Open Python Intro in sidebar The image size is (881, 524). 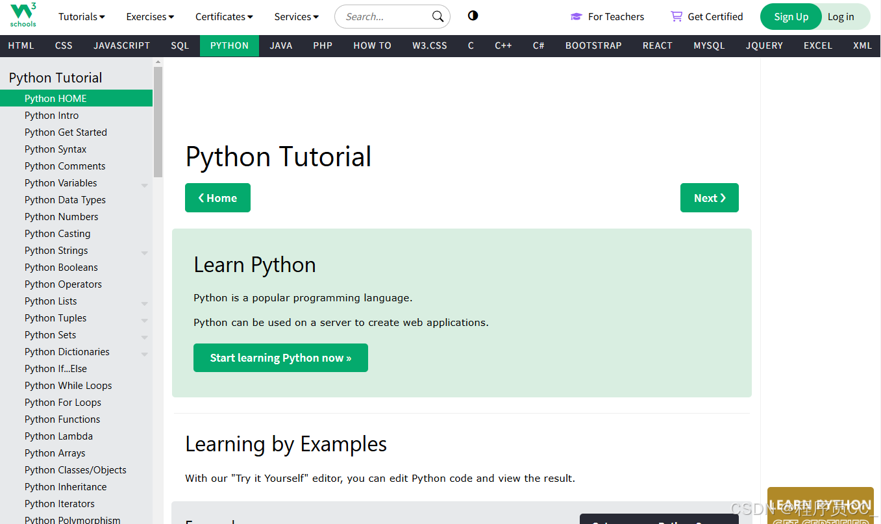click(77, 116)
